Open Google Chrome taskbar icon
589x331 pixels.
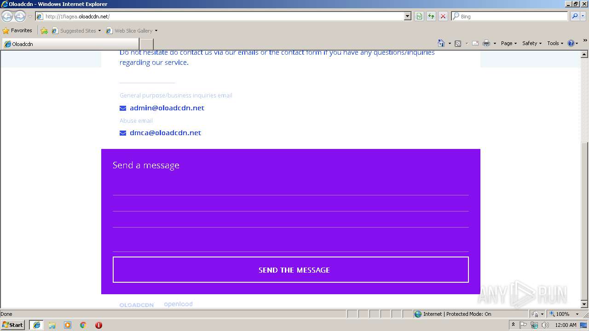(x=83, y=325)
